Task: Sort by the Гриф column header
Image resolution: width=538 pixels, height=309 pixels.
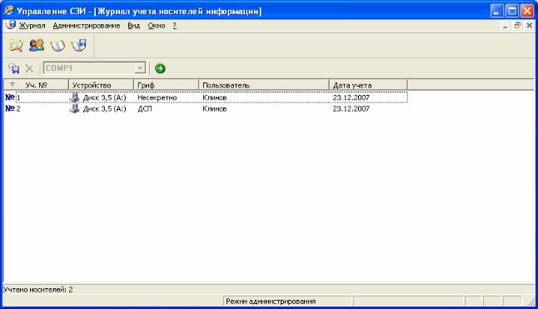Action: tap(166, 85)
